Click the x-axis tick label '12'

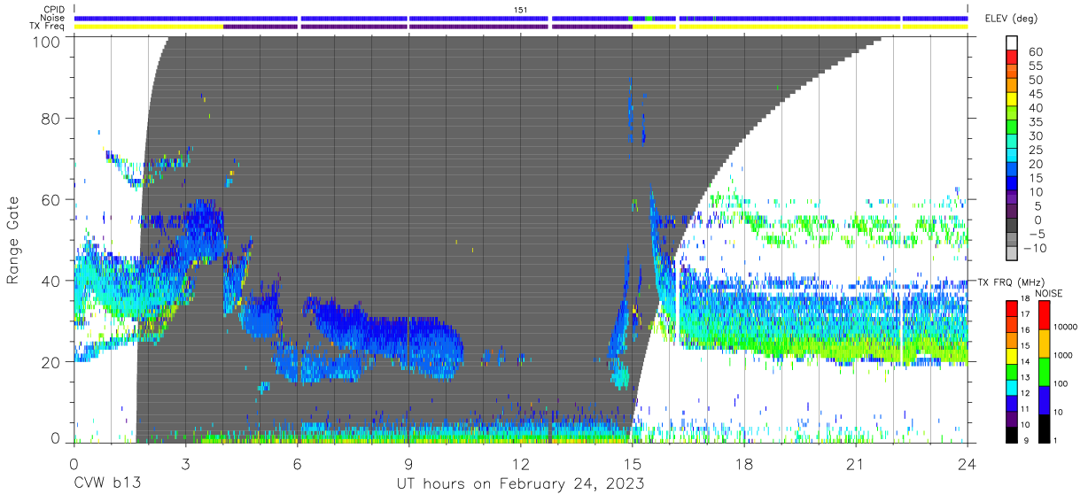click(520, 462)
